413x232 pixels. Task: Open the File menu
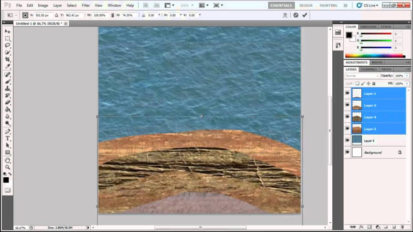pos(19,5)
